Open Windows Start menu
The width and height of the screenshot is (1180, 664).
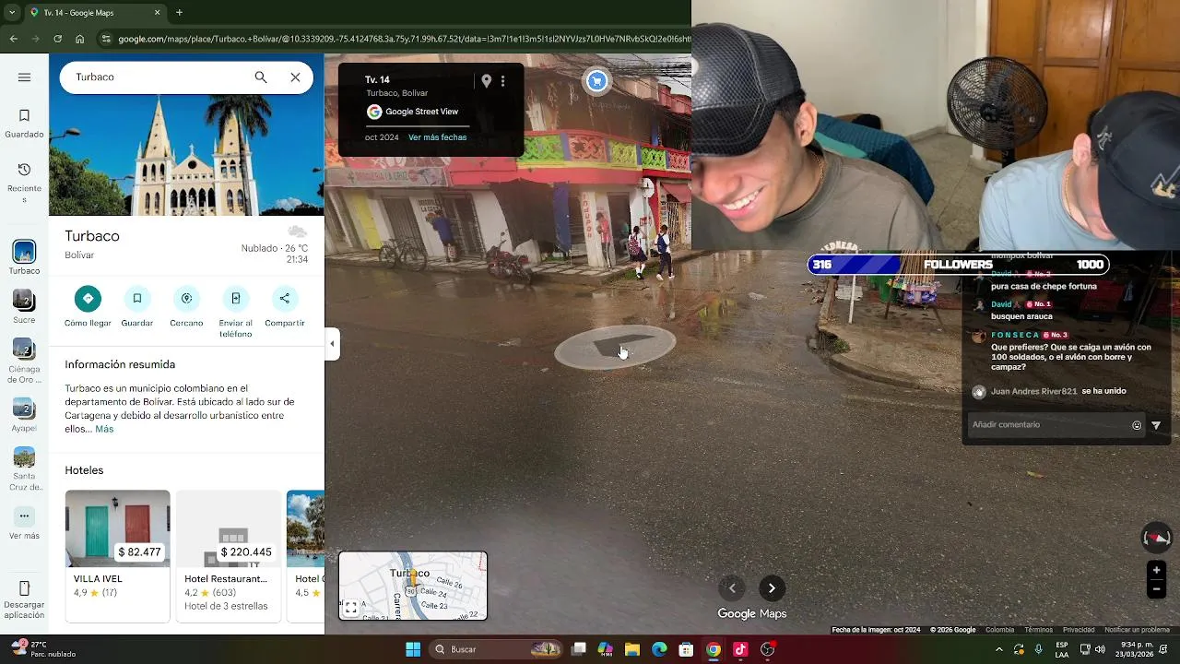(413, 649)
